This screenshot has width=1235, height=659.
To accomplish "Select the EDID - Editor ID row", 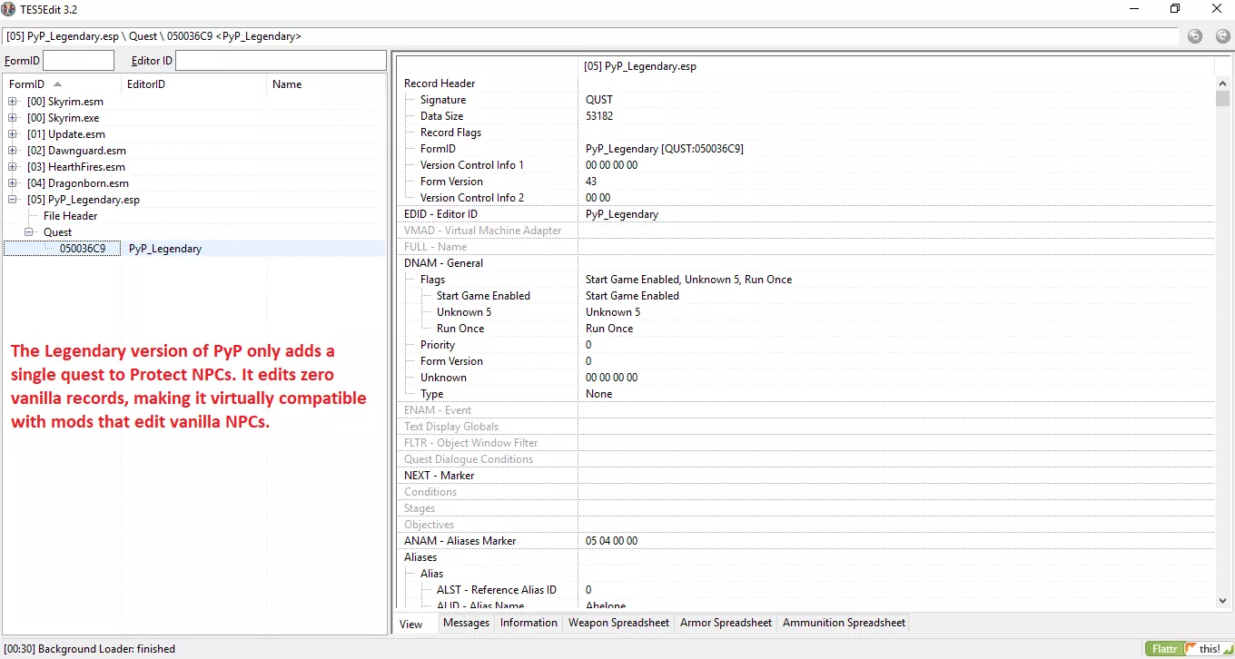I will pyautogui.click(x=805, y=214).
